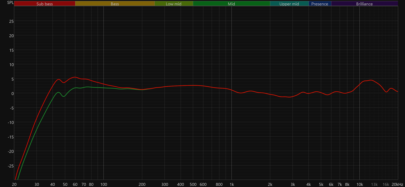Click the 4k frequency label
405x187 pixels.
(309, 184)
